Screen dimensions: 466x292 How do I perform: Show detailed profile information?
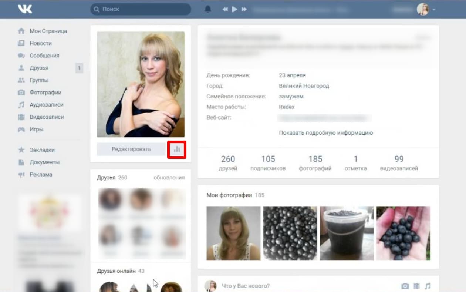[325, 132]
